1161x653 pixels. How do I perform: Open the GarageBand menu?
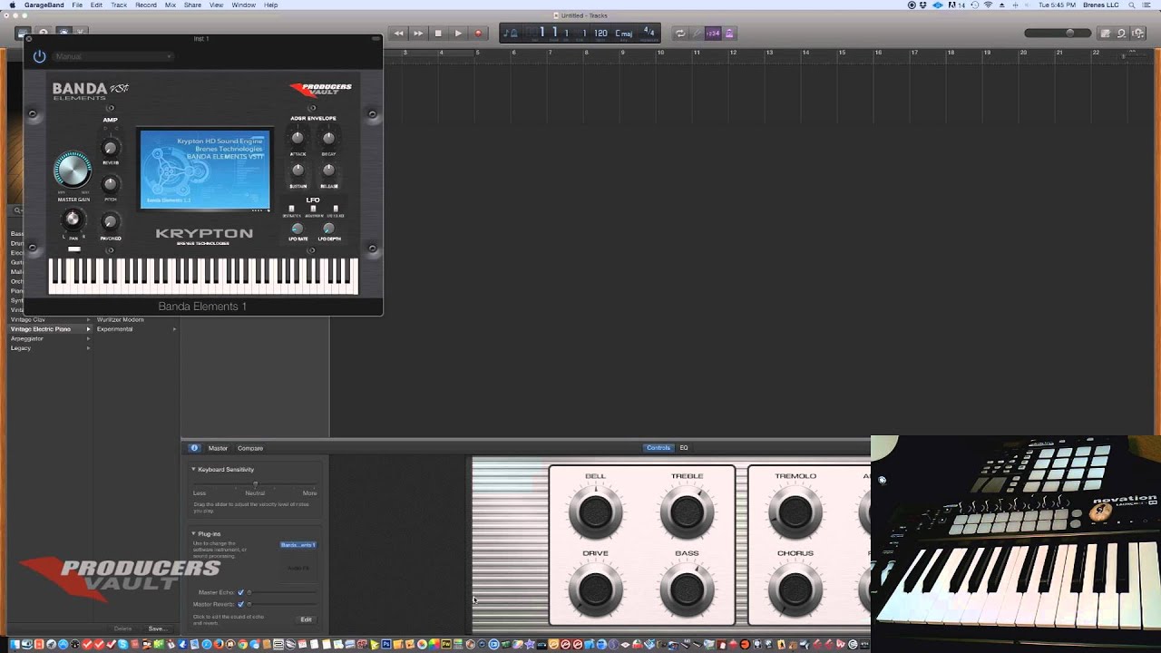tap(46, 5)
